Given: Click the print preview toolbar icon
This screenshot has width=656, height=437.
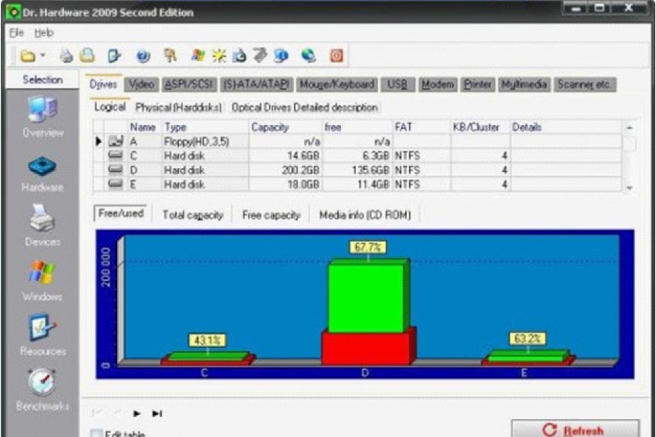Looking at the screenshot, I should point(88,55).
